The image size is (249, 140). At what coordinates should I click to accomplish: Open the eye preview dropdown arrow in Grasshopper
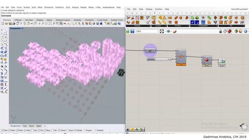[172, 31]
